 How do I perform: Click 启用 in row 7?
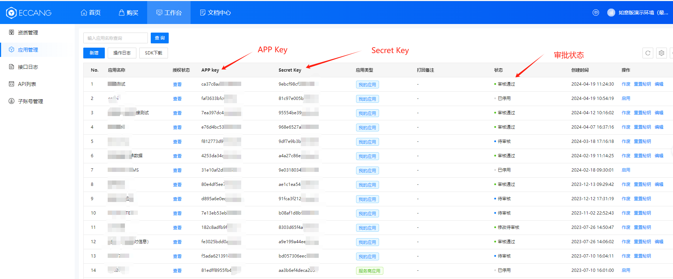coord(626,170)
